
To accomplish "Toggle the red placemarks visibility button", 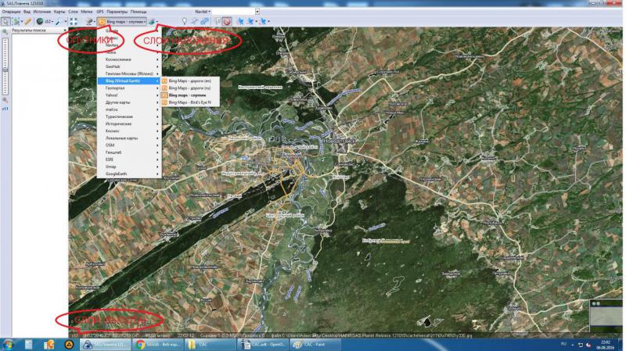I will [226, 22].
